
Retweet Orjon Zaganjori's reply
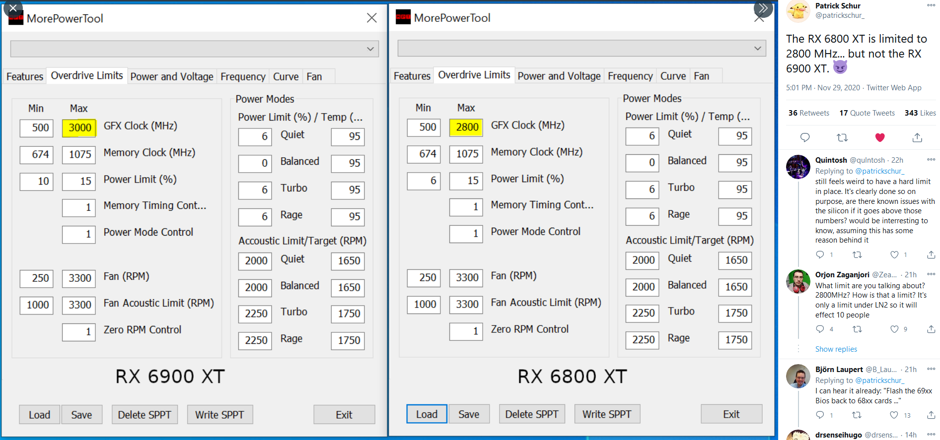coord(857,329)
